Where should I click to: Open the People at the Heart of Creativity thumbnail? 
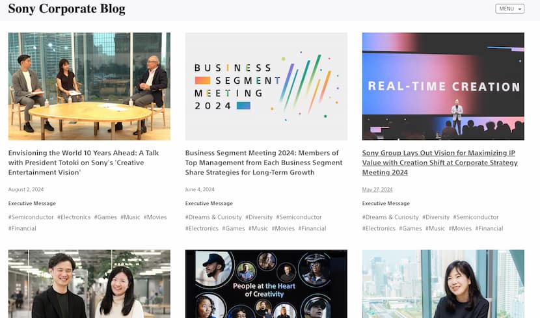(266, 284)
